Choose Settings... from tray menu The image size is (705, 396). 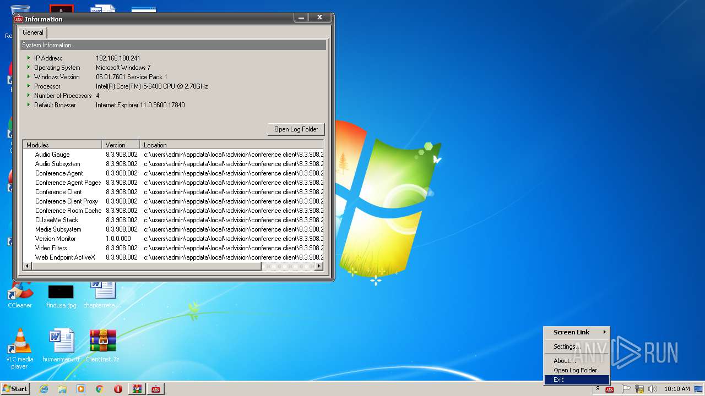pos(577,346)
